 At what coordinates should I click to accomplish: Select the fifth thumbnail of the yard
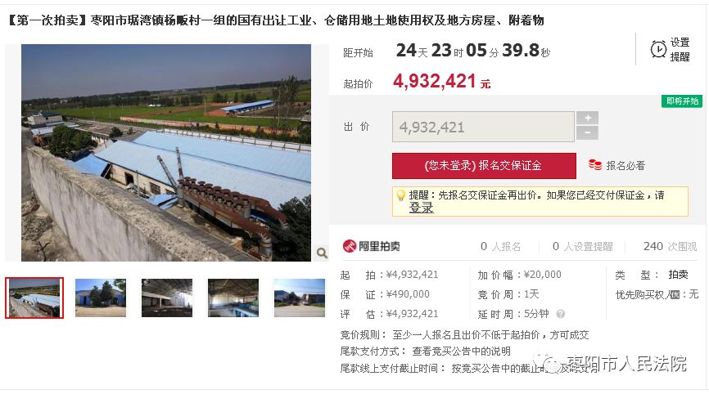click(300, 298)
